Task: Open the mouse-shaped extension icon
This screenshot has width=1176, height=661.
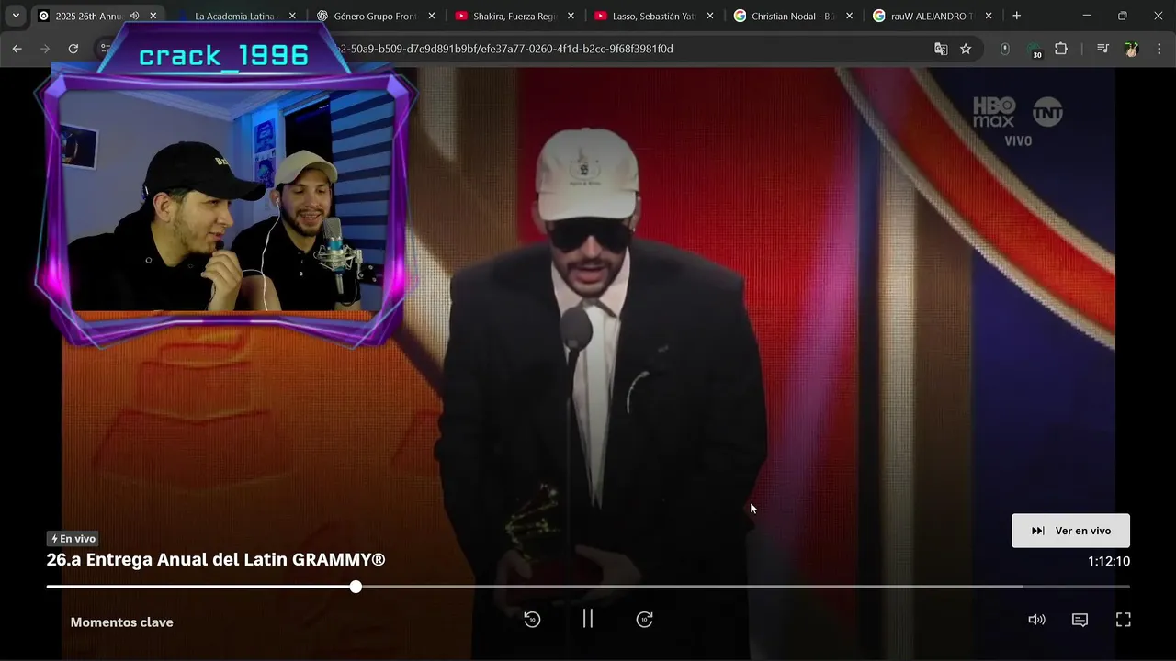Action: pos(1004,49)
